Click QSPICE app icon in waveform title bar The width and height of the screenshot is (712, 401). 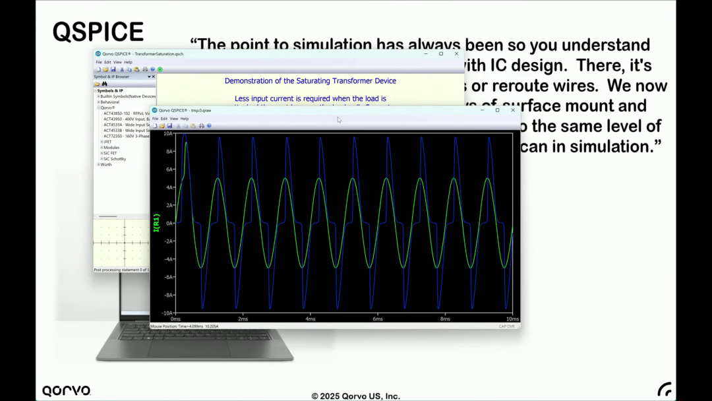coord(154,110)
